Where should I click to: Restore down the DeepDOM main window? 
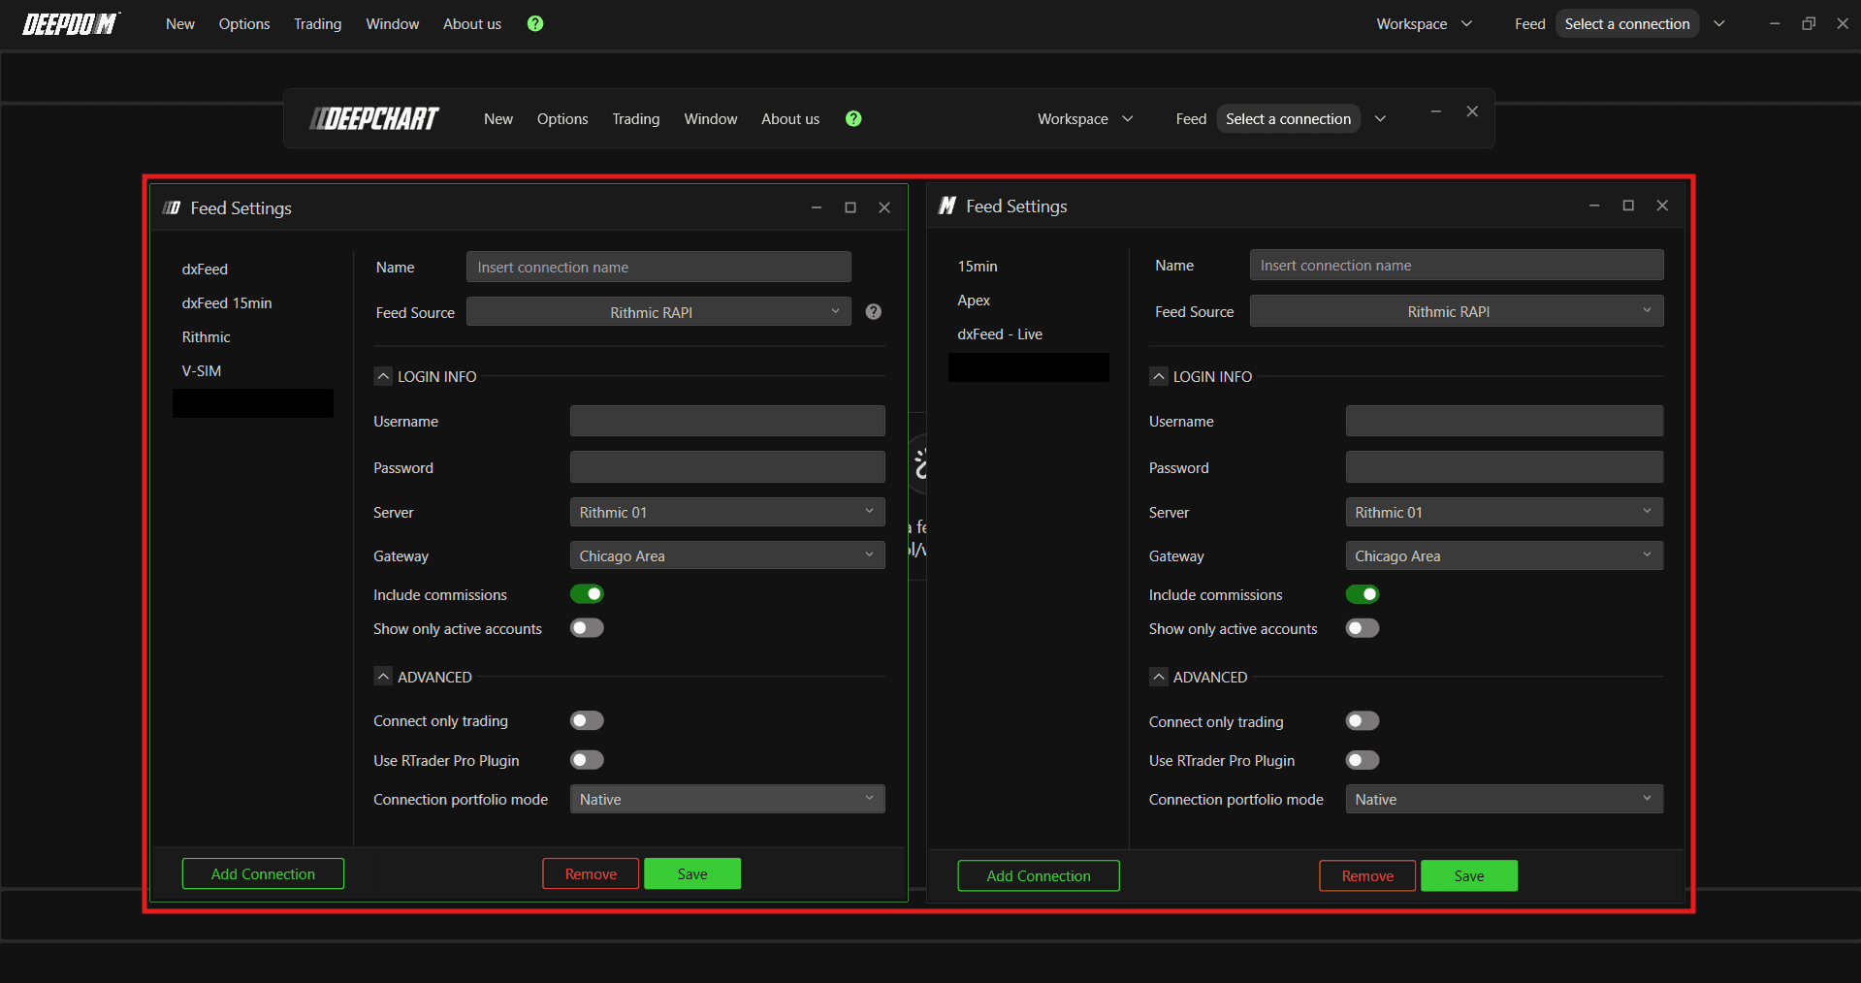1809,23
